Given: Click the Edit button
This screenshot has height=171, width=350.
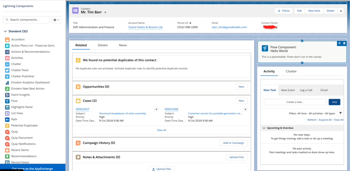Looking at the screenshot, I should click(x=299, y=11).
